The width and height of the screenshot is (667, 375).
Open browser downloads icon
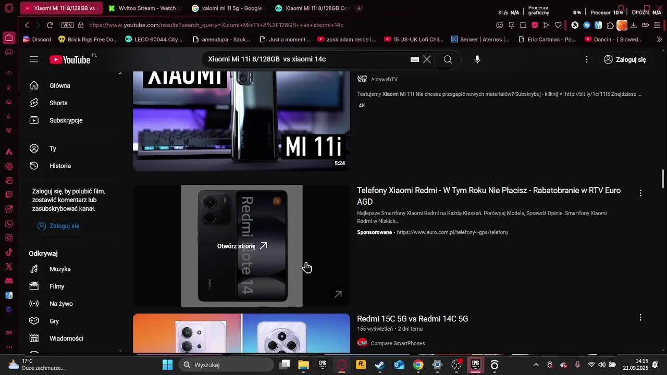(x=634, y=25)
